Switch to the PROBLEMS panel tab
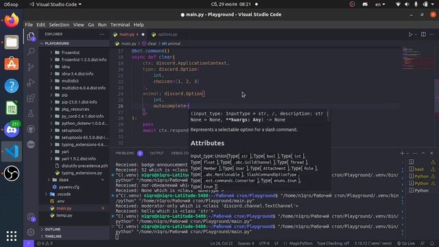439x247 pixels. point(129,153)
